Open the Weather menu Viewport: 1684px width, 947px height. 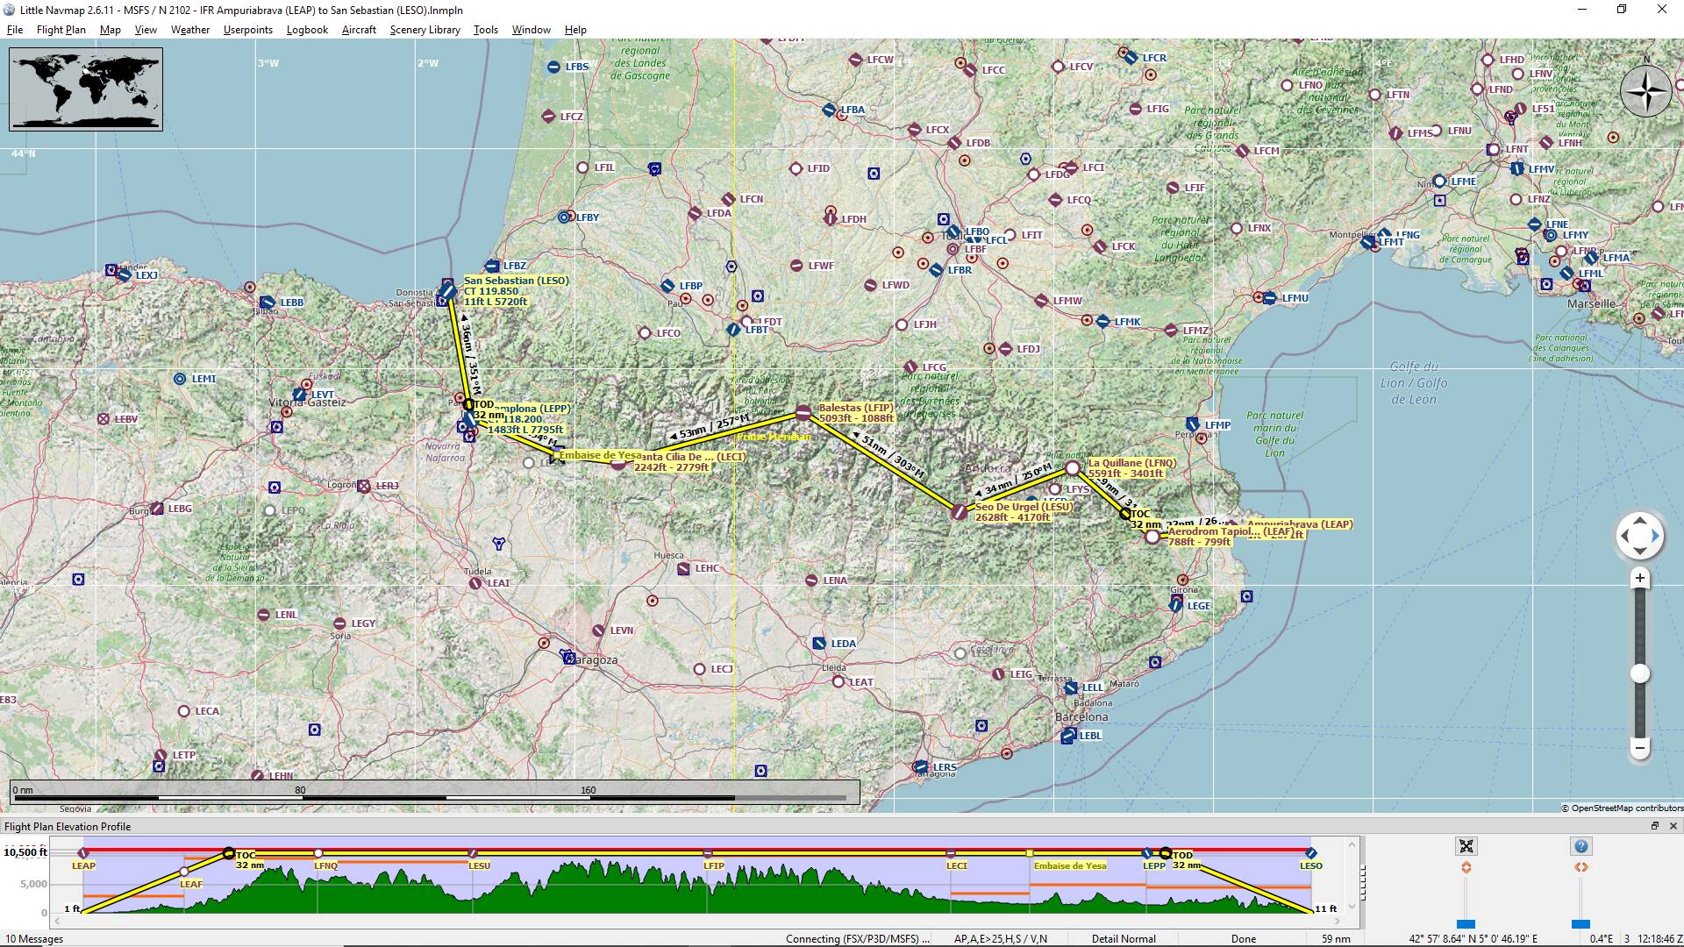coord(189,30)
